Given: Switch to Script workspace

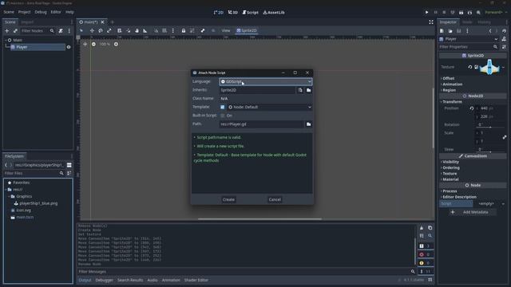Looking at the screenshot, I should [250, 13].
